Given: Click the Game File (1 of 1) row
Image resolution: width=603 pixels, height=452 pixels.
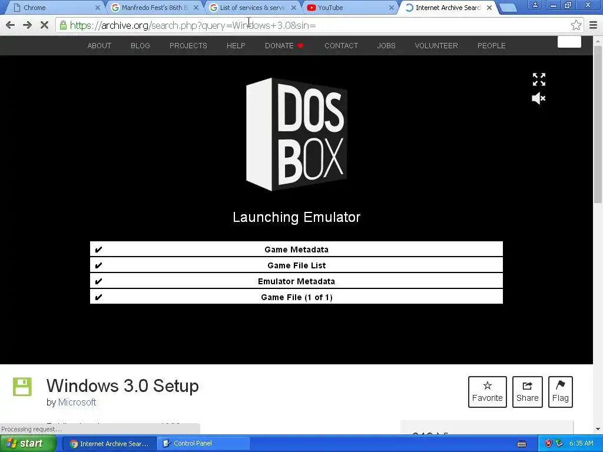Looking at the screenshot, I should pyautogui.click(x=296, y=297).
